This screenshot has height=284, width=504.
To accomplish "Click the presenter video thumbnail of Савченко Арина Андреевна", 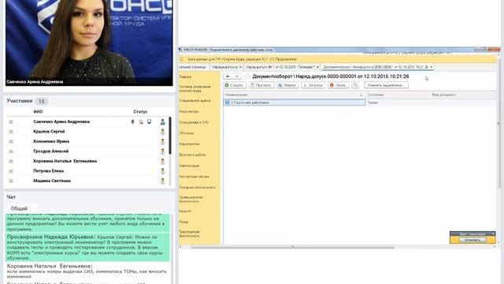I will click(x=89, y=43).
